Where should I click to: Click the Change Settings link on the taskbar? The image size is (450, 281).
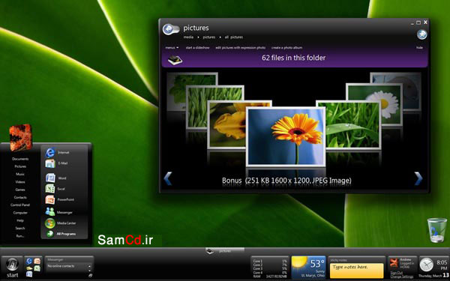pos(401,277)
